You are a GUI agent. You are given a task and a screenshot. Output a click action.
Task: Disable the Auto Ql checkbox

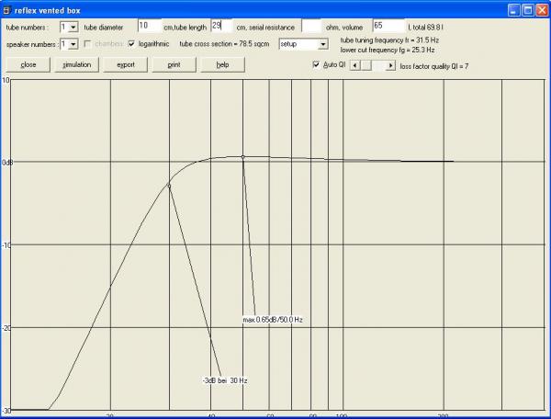pyautogui.click(x=317, y=65)
